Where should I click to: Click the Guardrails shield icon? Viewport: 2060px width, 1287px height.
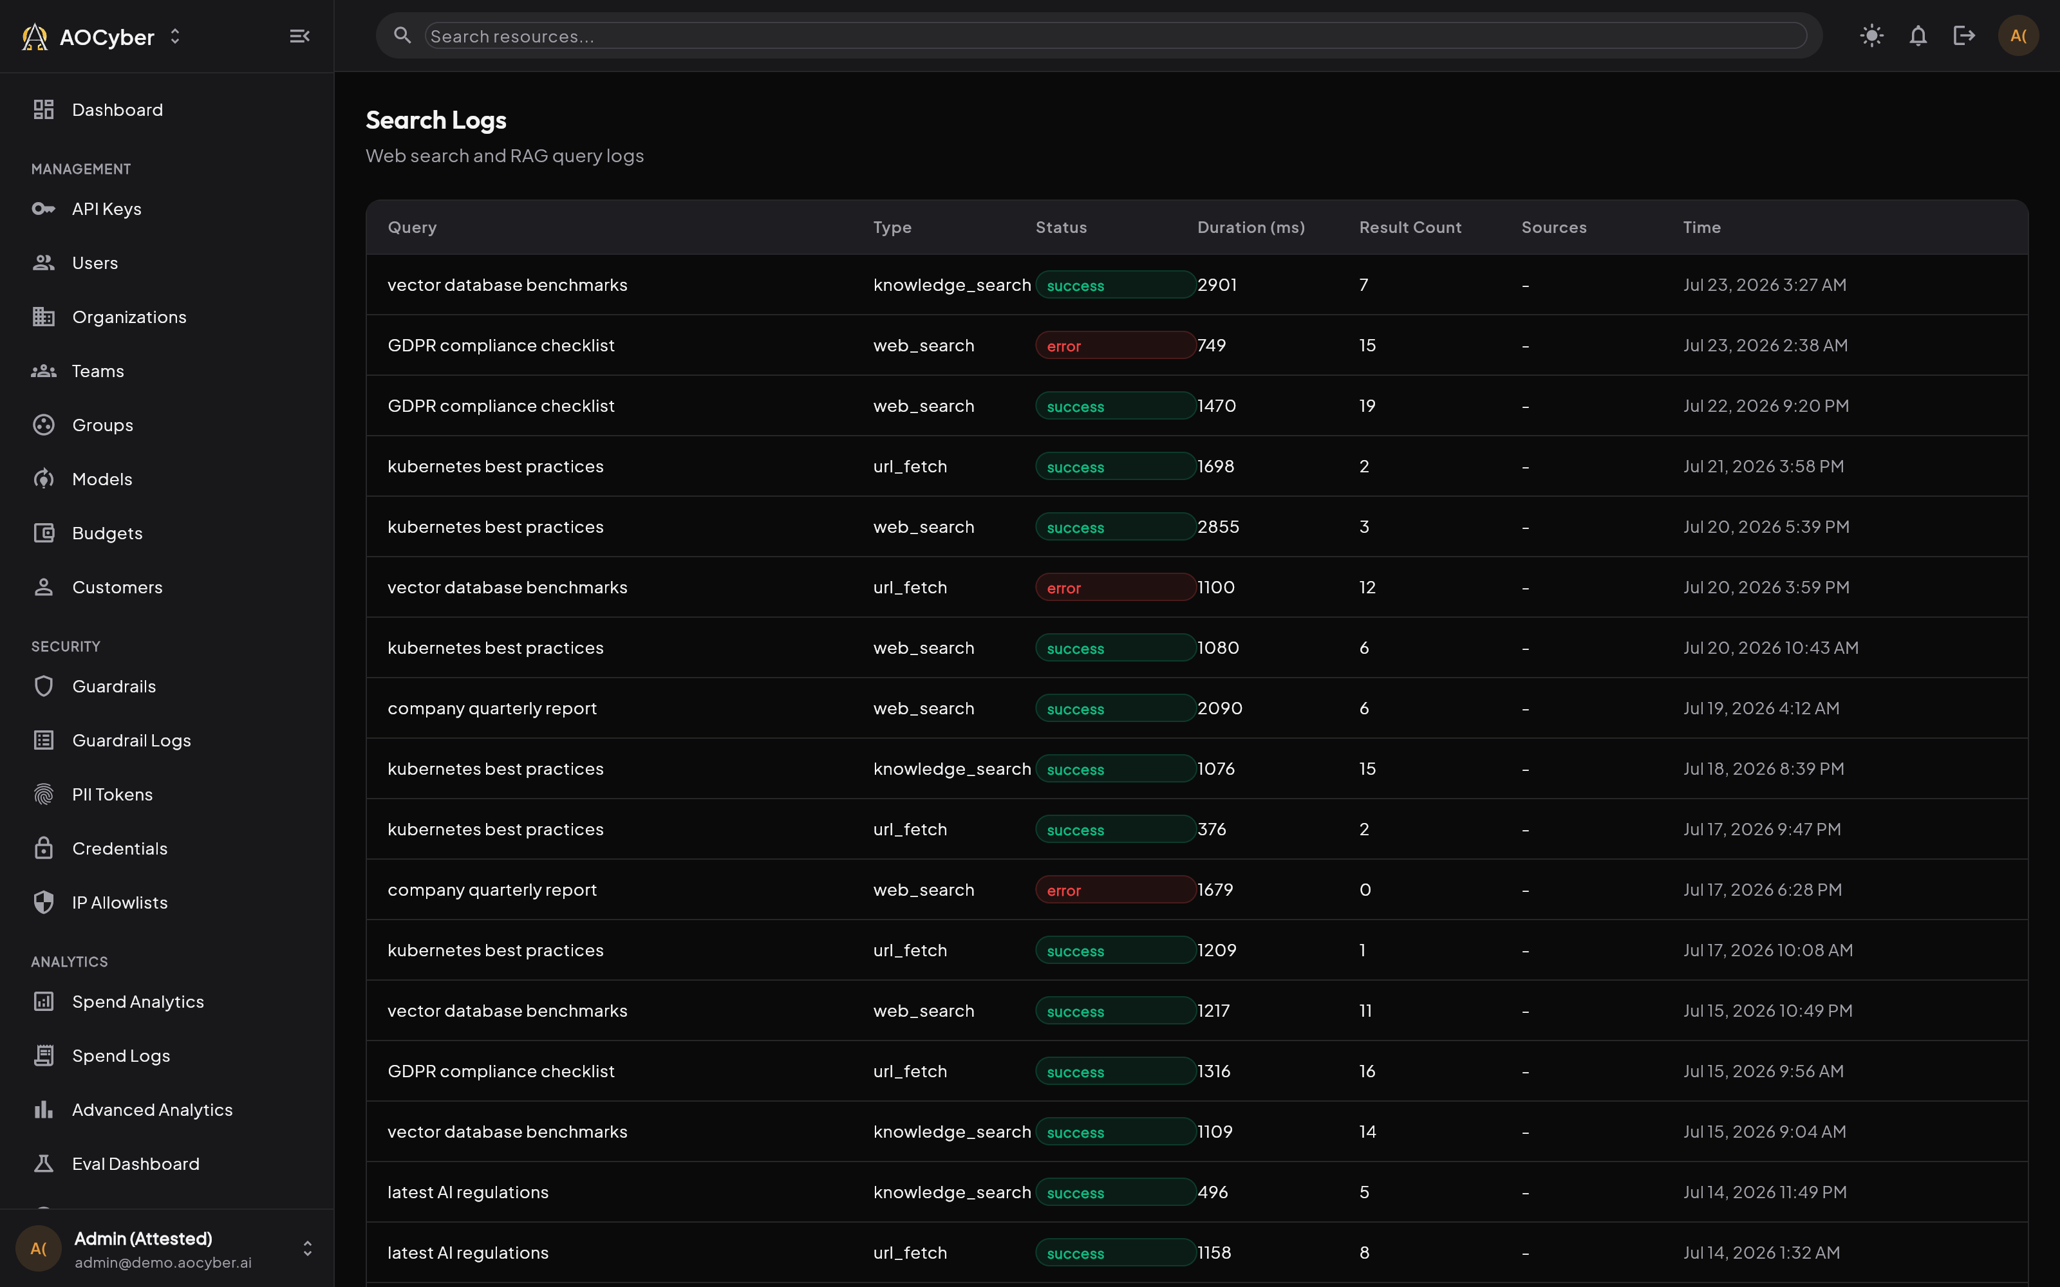coord(43,686)
